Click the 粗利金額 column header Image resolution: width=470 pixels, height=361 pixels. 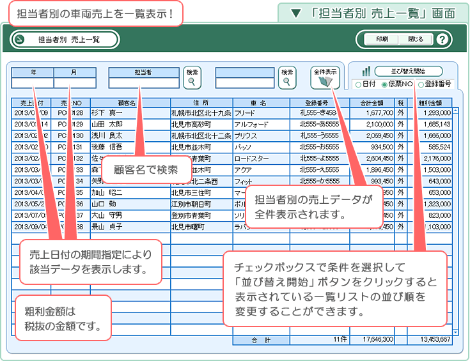tap(430, 103)
